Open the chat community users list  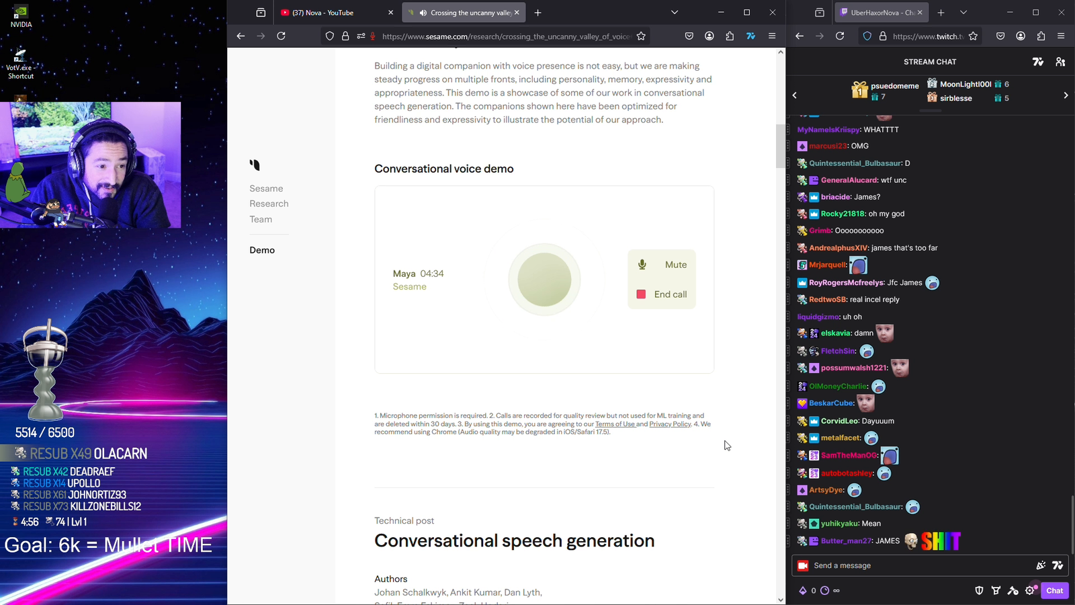pyautogui.click(x=1060, y=62)
